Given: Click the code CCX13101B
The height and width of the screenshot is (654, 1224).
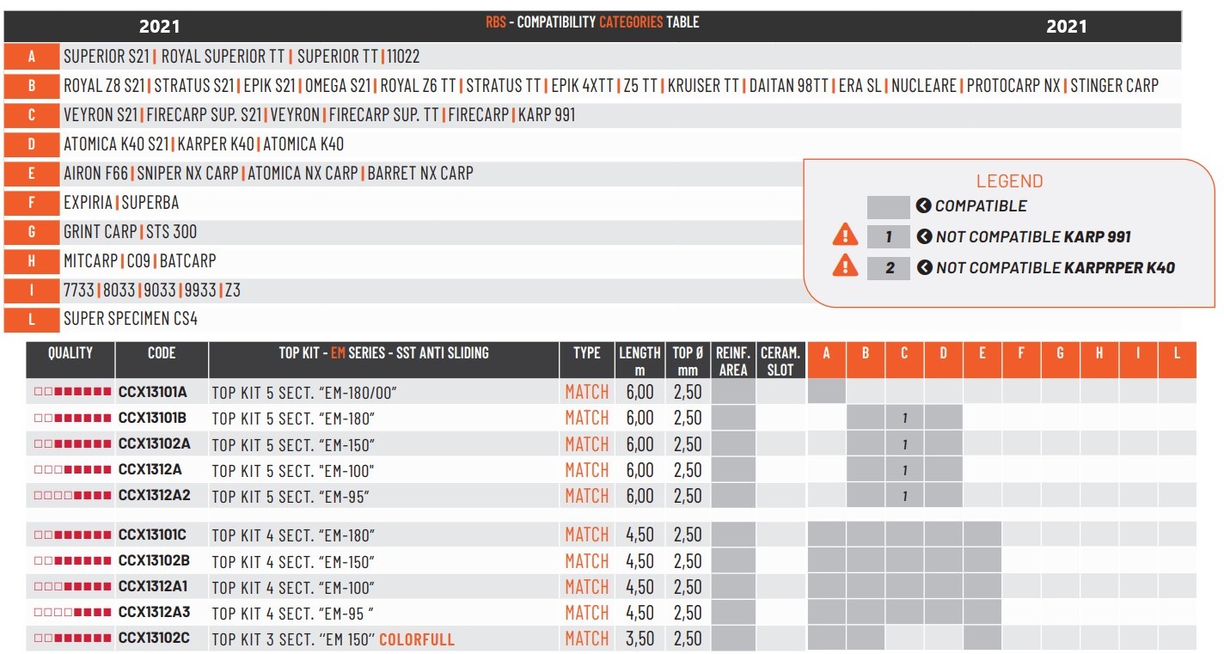Looking at the screenshot, I should pyautogui.click(x=152, y=418).
